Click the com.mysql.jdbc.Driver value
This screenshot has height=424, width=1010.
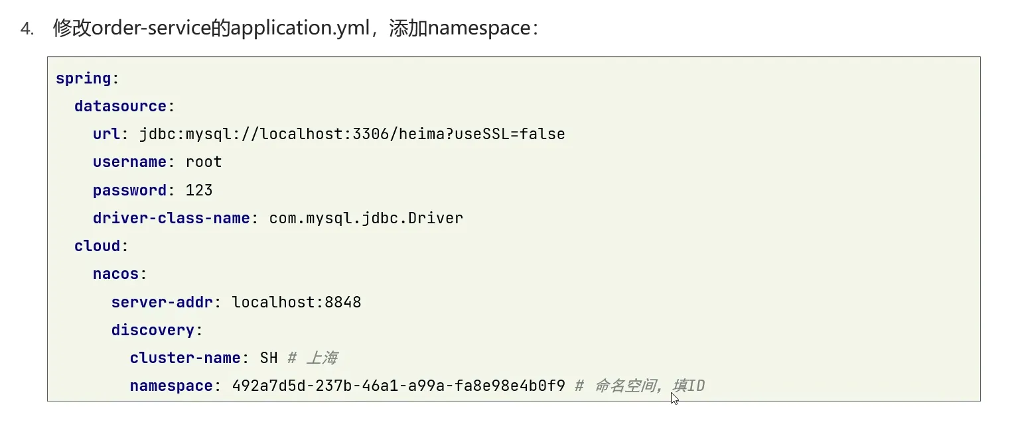point(366,218)
